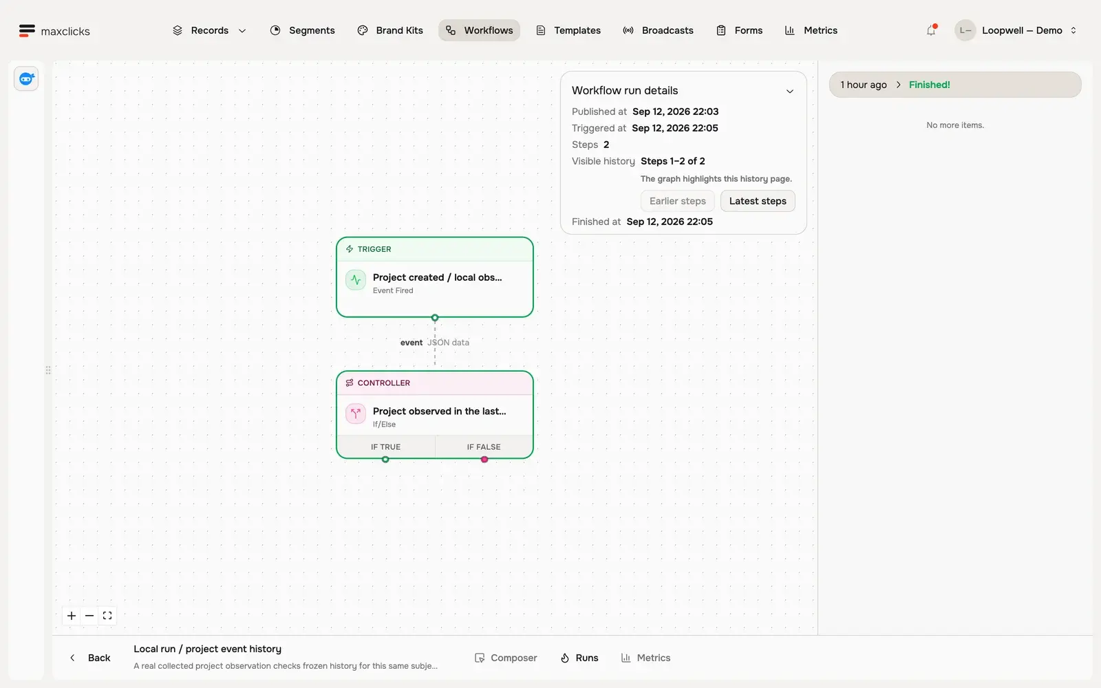Click the IF FALSE branch label
The height and width of the screenshot is (688, 1101).
point(484,447)
